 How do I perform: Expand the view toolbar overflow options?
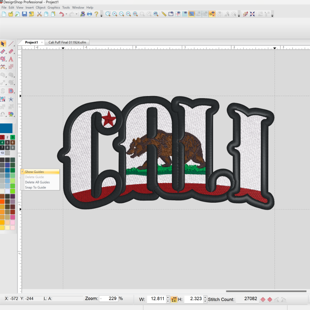[239, 15]
